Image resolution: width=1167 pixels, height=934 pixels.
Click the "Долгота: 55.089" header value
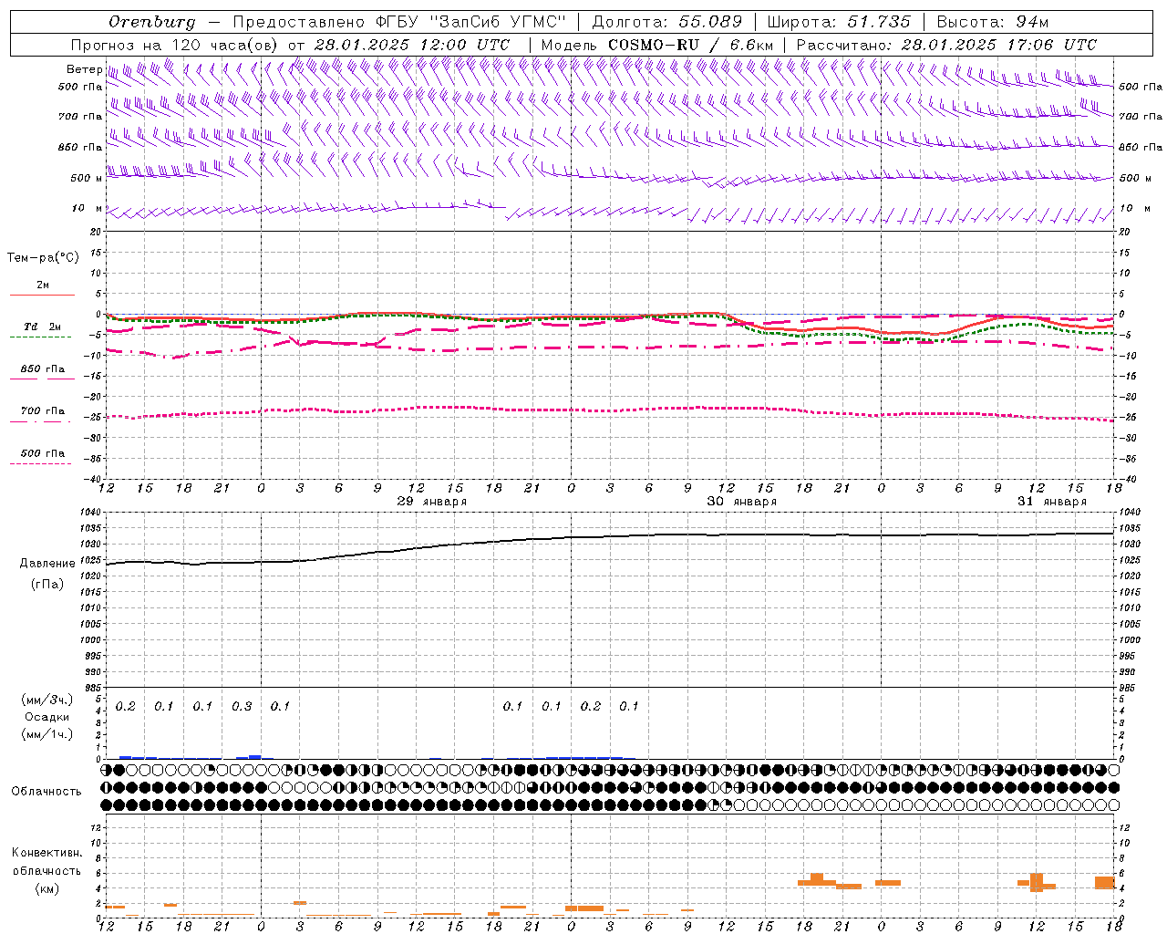point(667,22)
